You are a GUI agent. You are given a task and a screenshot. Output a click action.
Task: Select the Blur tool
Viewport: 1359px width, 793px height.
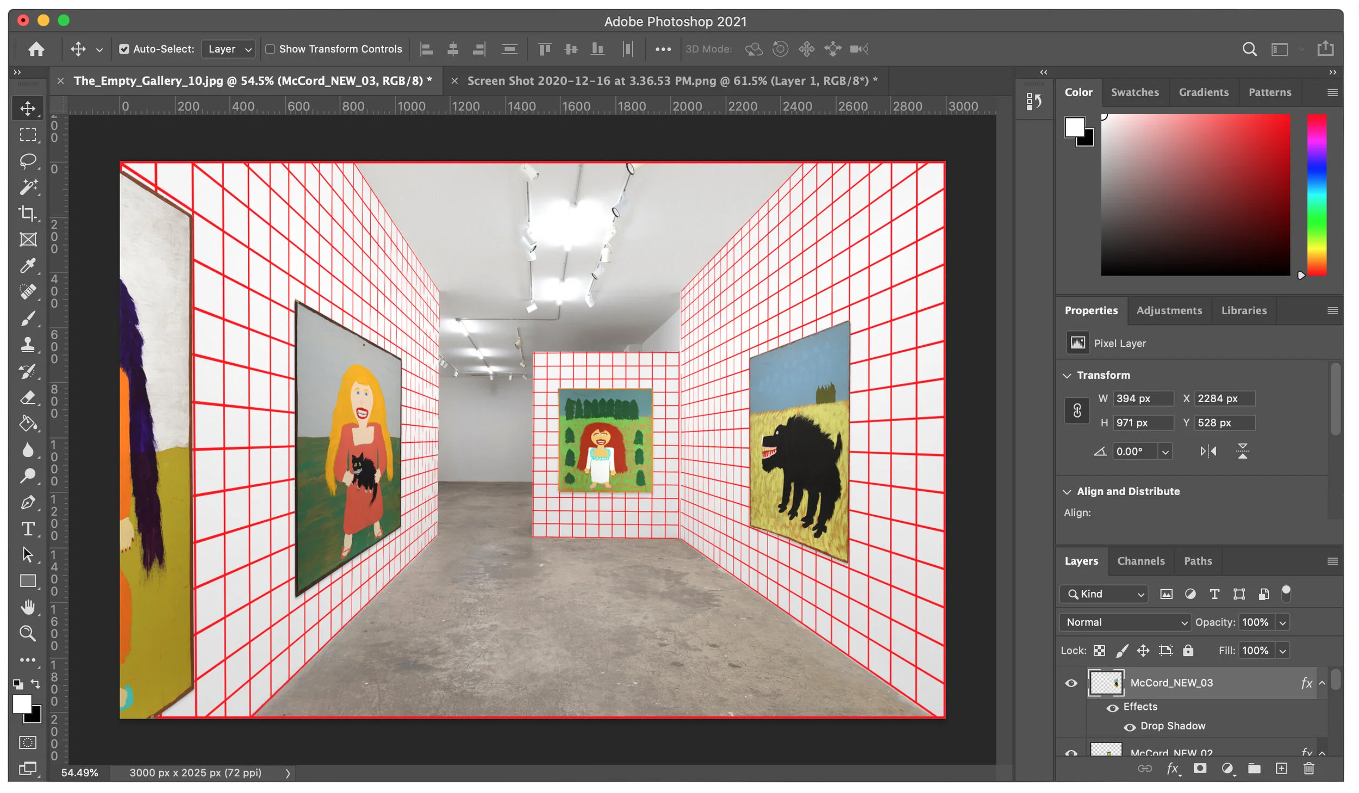coord(28,450)
